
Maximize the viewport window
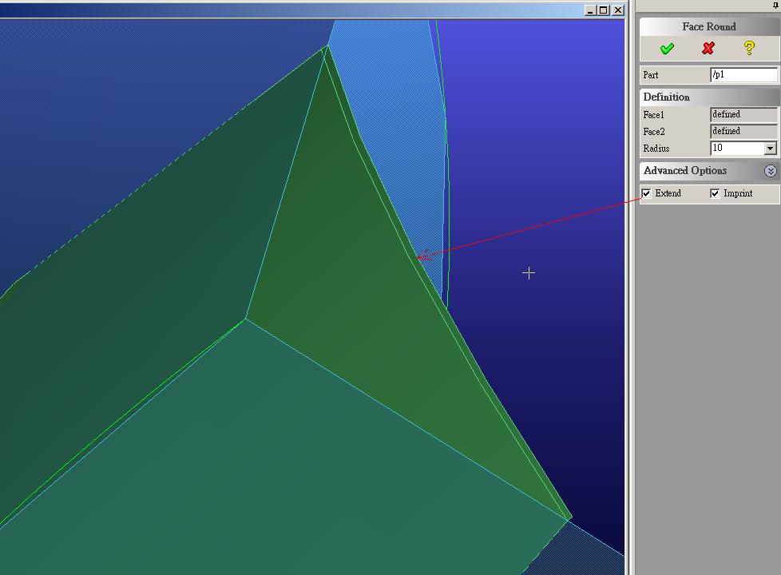pyautogui.click(x=604, y=10)
